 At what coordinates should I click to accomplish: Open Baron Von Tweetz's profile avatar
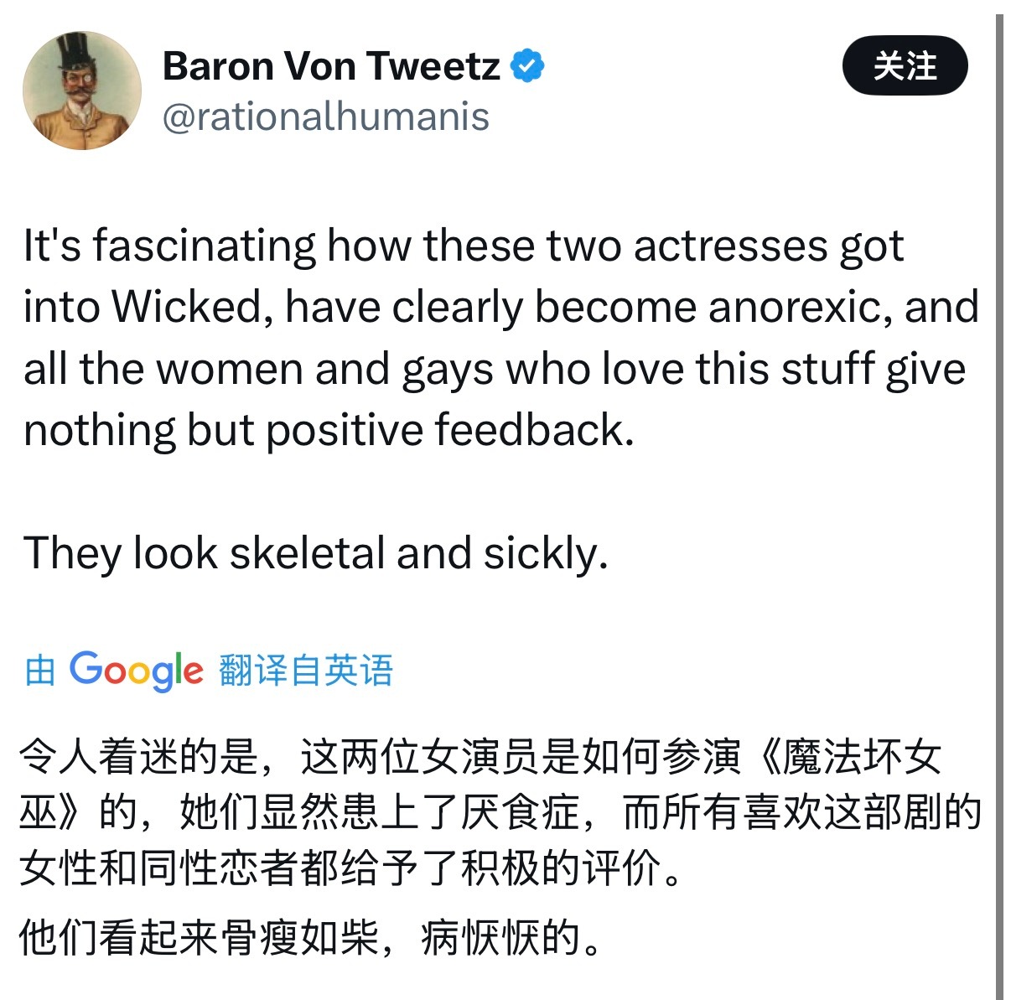pos(82,91)
